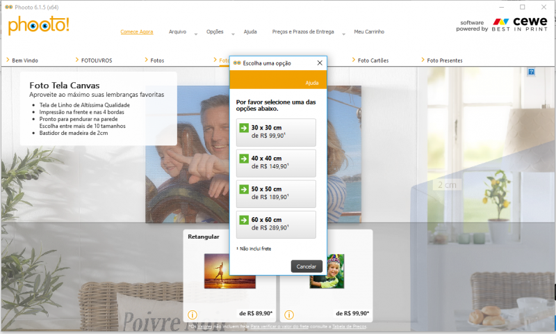Choose the 50 x 50 cm arrow icon
The width and height of the screenshot is (556, 334).
point(244,189)
